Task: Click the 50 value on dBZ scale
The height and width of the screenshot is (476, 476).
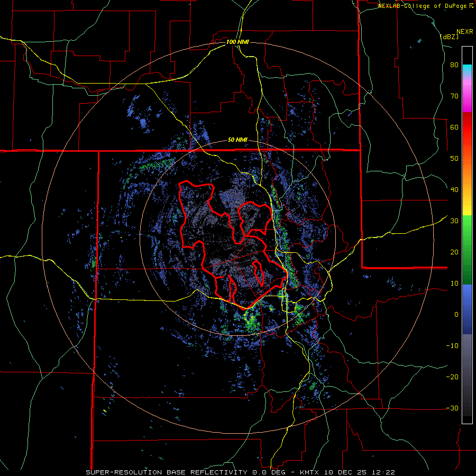Action: (x=454, y=159)
